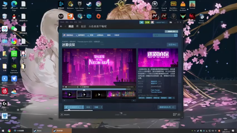The width and height of the screenshot is (237, 133).
Task: Adjust the trailer volume slider
Action: pyautogui.click(x=73, y=87)
